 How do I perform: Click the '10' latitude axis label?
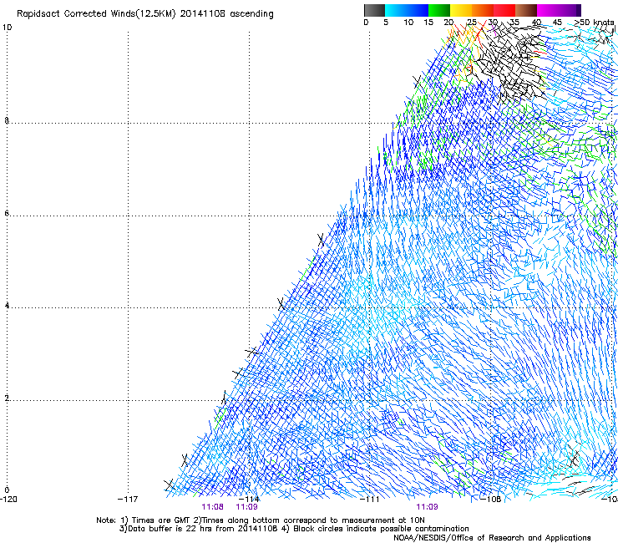7,28
